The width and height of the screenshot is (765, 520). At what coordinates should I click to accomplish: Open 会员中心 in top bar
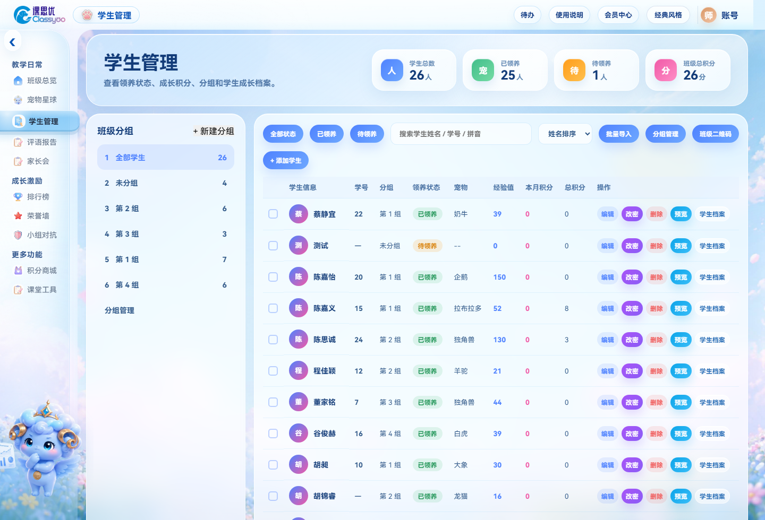tap(618, 15)
